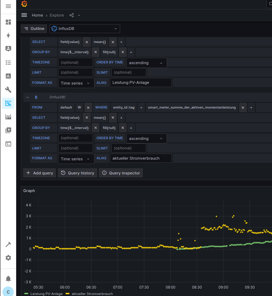272x296 pixels.
Task: Toggle the Outline panel button
Action: tap(34, 29)
